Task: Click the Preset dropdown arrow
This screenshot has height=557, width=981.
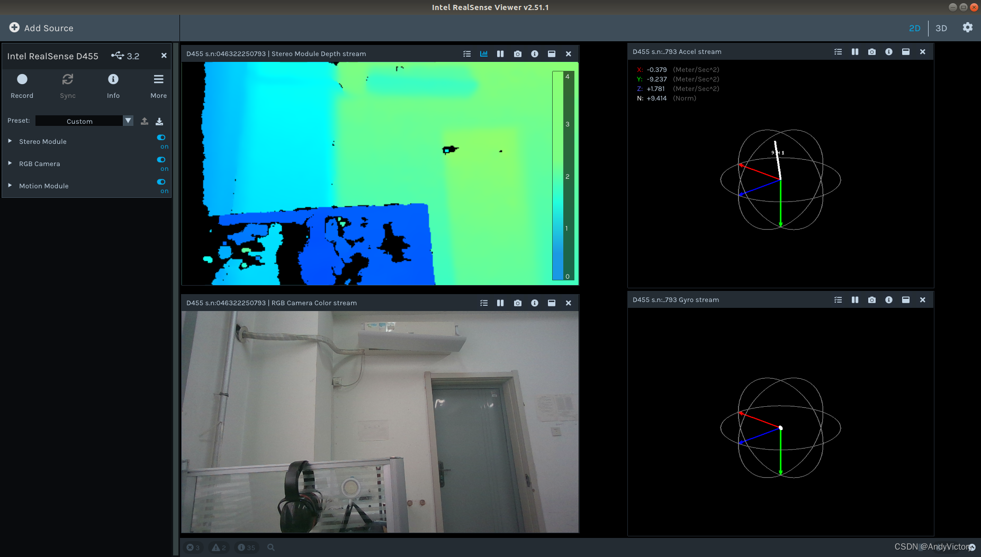Action: [x=128, y=121]
